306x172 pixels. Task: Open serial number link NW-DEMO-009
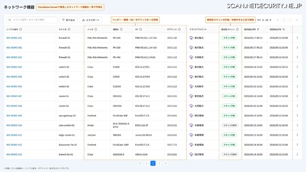pyautogui.click(x=14, y=116)
